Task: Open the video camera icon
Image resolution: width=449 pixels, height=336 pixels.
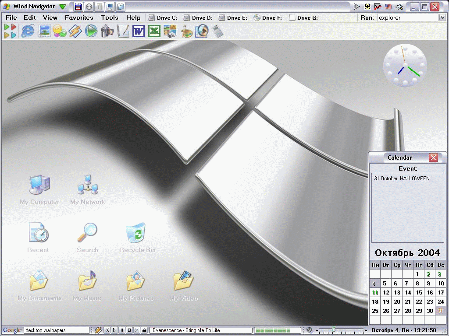Action: [x=107, y=31]
